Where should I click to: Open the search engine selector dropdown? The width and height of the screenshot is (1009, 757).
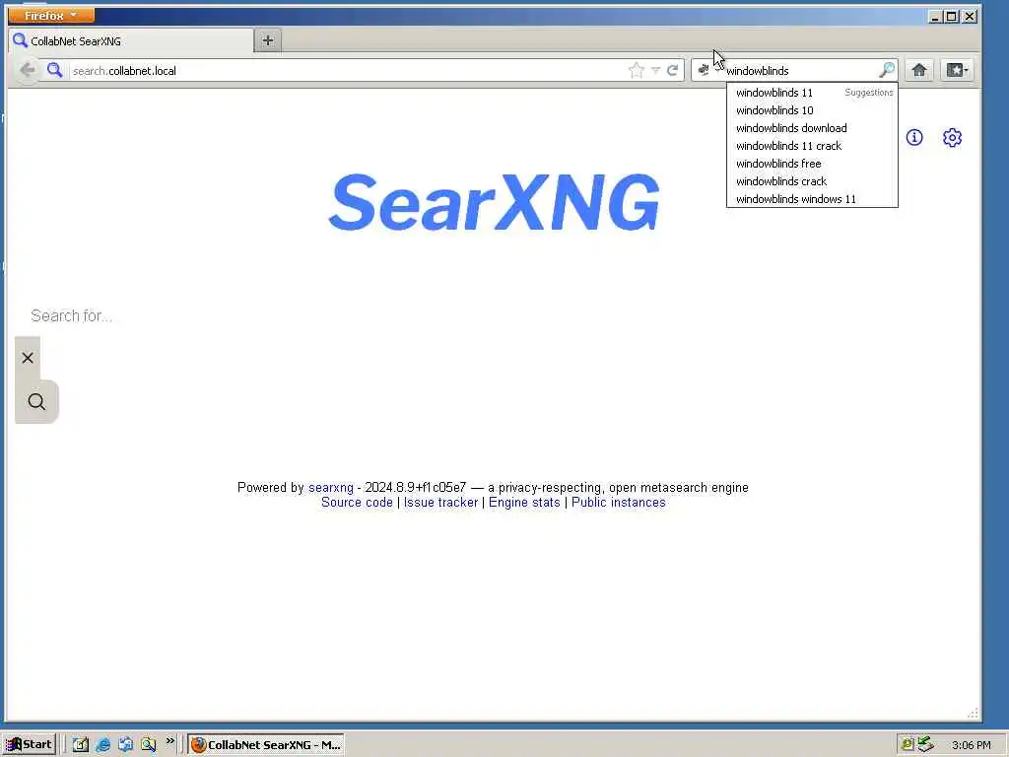click(708, 70)
